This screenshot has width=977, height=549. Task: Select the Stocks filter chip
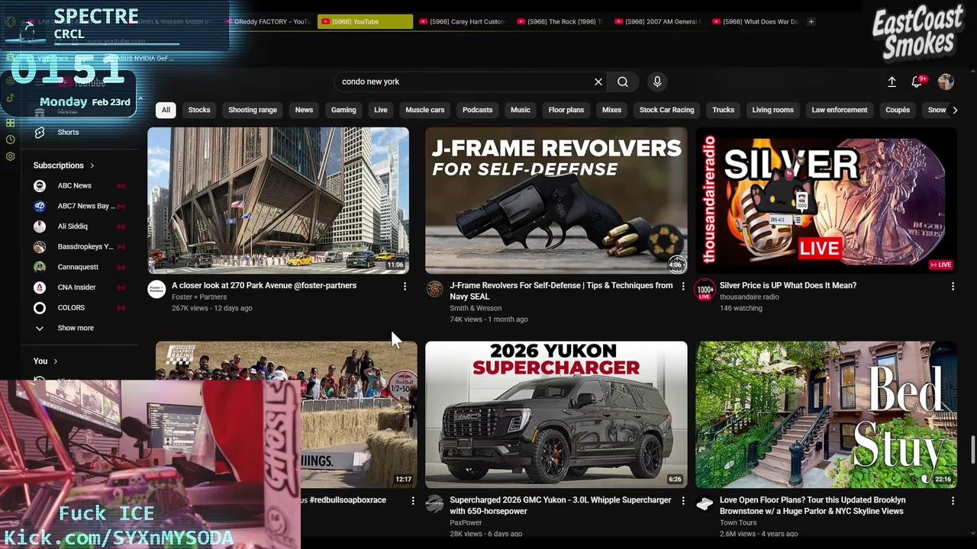199,110
